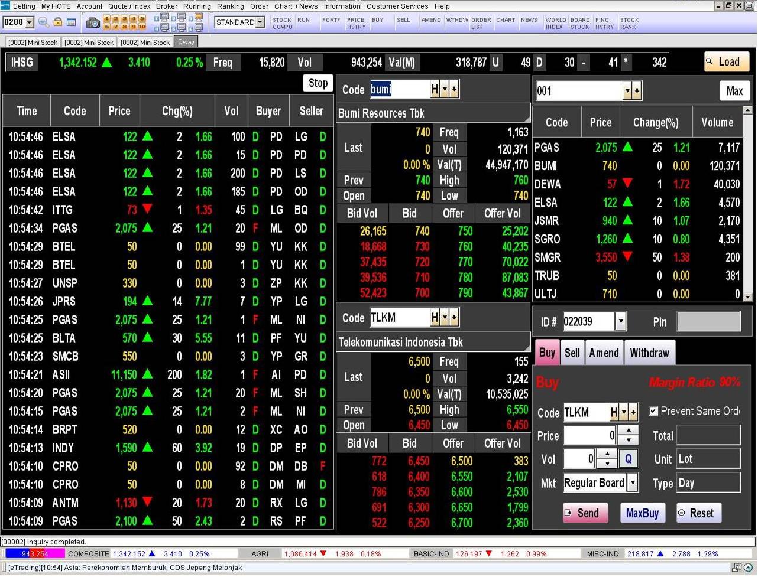This screenshot has width=758, height=587.
Task: Open the ID# 022039 account dropdown
Action: pos(620,321)
